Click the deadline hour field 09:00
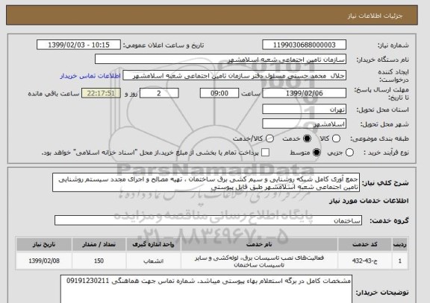 pyautogui.click(x=219, y=93)
